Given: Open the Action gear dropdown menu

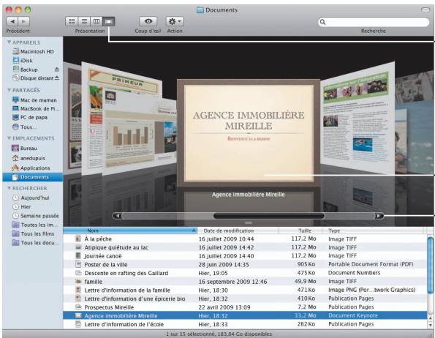Looking at the screenshot, I should point(175,21).
